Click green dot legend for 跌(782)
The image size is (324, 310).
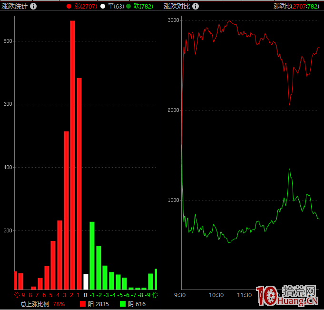128,6
